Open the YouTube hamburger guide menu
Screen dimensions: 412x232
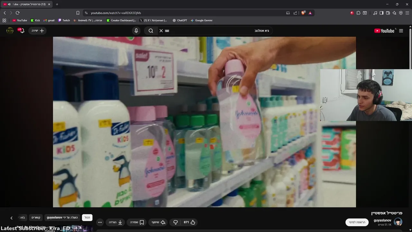(x=401, y=31)
